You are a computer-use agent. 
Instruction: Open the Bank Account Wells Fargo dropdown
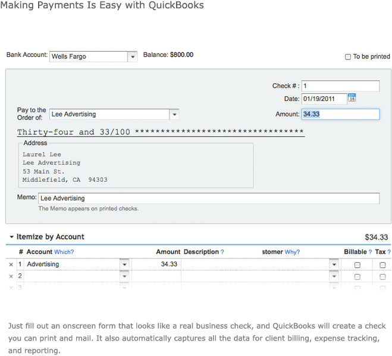(133, 56)
